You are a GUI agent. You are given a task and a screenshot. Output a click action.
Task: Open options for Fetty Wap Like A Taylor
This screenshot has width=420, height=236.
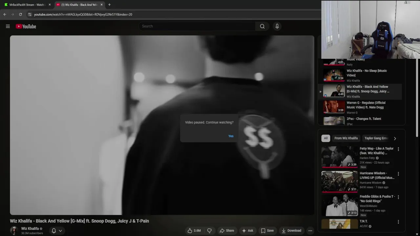coord(398,149)
